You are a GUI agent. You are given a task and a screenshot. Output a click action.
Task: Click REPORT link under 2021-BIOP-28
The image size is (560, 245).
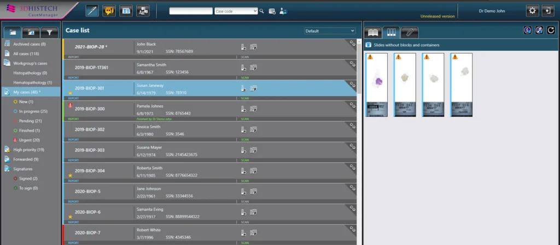click(x=73, y=57)
